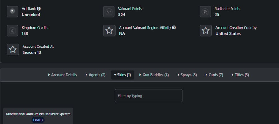Screen dimensions: 279x124
Task: Show the Cards (7) list
Action: 214,75
